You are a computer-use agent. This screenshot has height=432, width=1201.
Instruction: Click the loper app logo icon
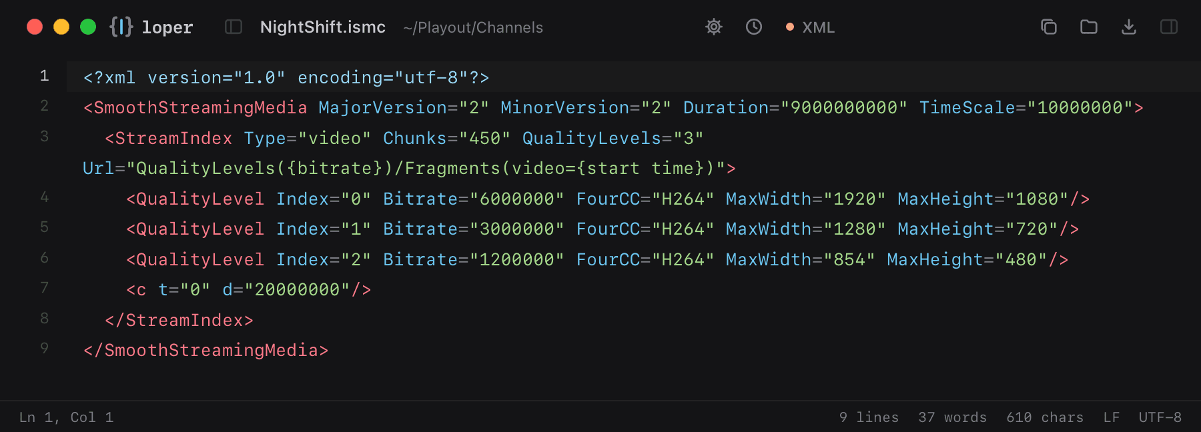(121, 27)
